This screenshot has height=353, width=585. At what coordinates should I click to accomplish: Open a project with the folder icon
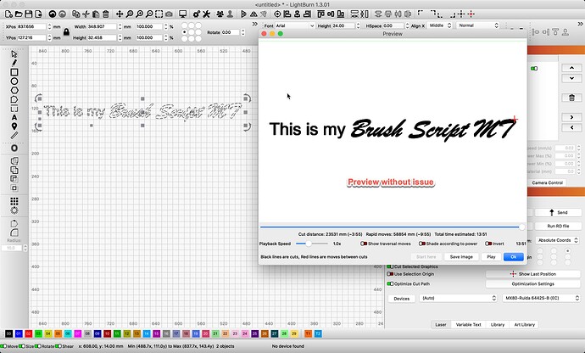click(x=19, y=14)
